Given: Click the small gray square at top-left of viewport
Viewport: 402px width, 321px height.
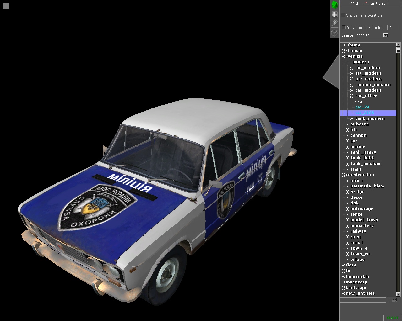Looking at the screenshot, I should coord(6,6).
